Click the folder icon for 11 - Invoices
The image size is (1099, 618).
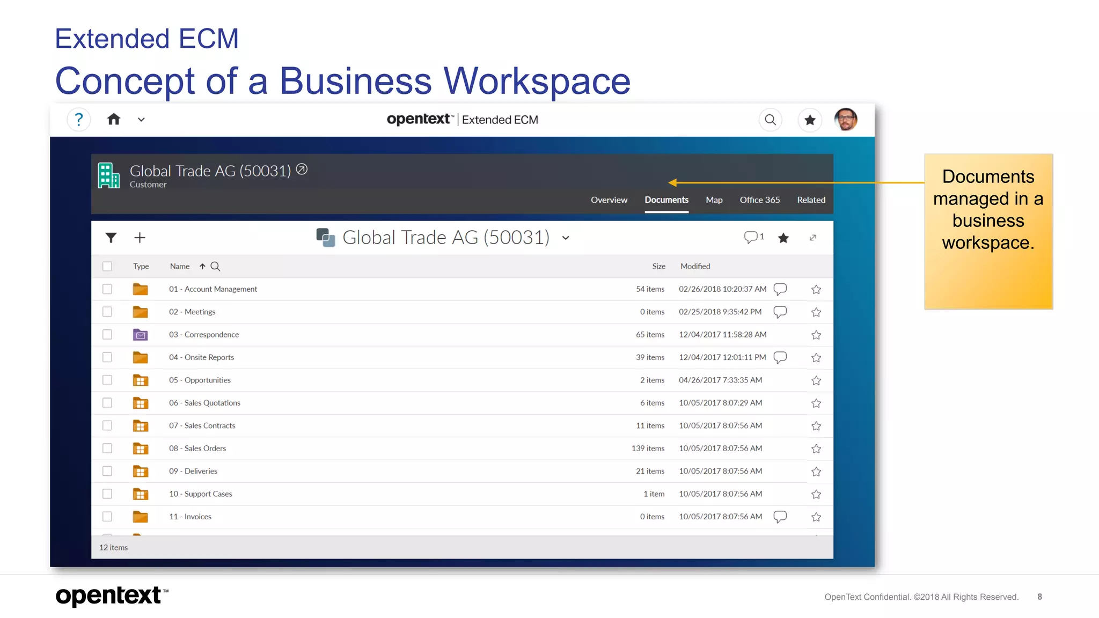click(x=140, y=517)
